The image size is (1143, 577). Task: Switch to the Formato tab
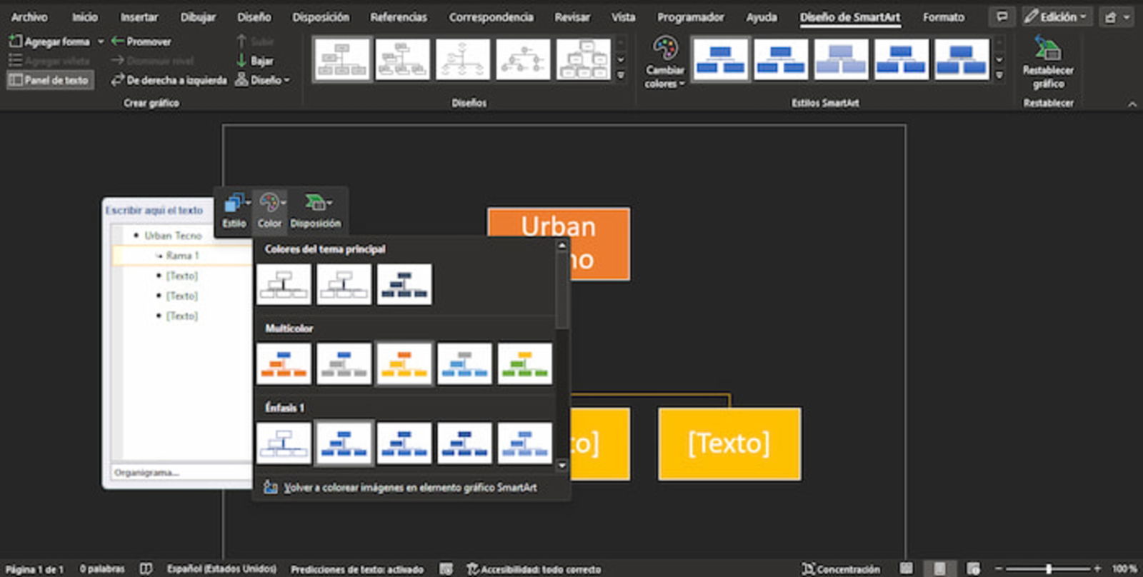(x=944, y=17)
